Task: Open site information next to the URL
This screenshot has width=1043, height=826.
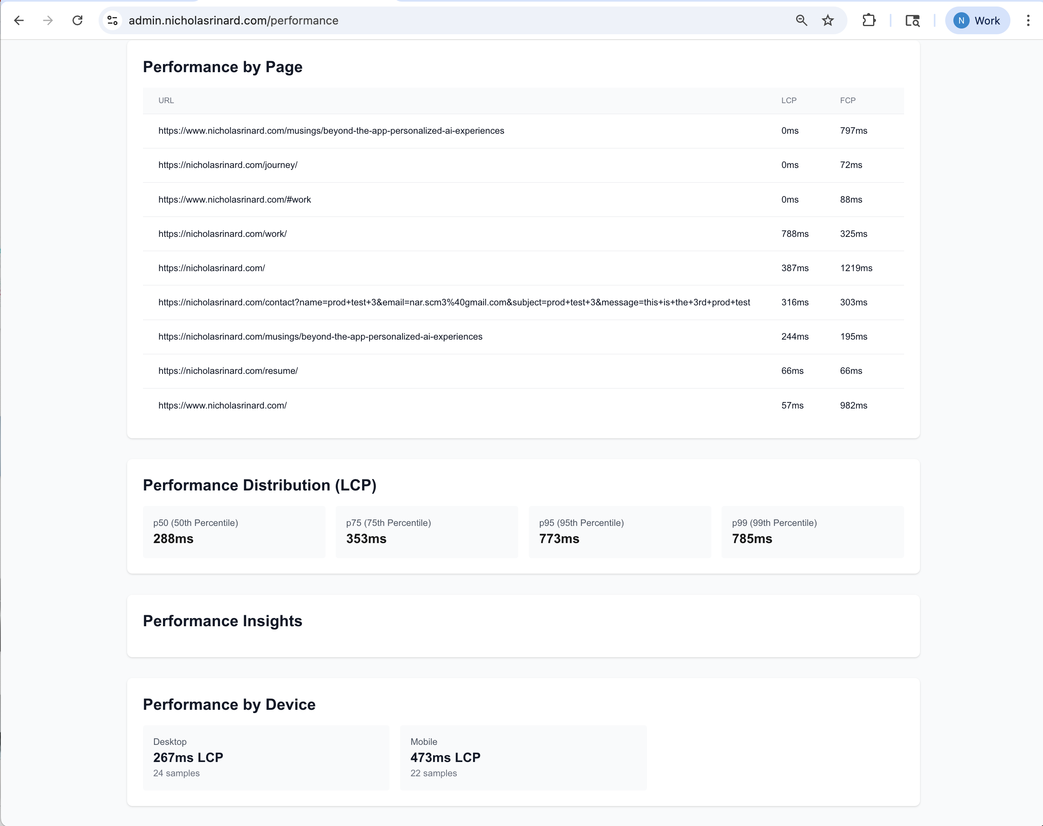Action: [112, 20]
